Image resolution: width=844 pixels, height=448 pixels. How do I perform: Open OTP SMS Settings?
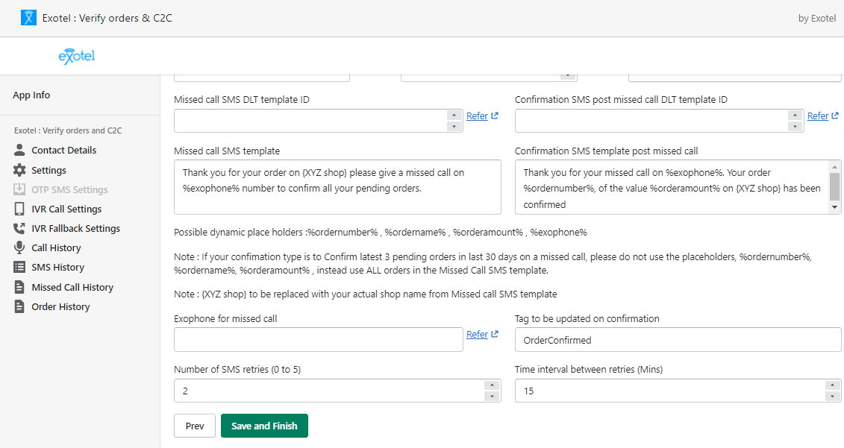[x=69, y=189]
